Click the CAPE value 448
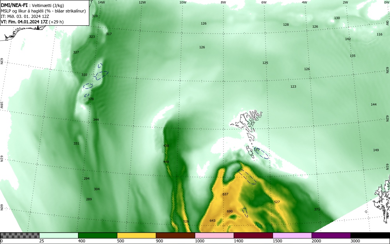The width and height of the screenshot is (390, 244). click(166, 162)
